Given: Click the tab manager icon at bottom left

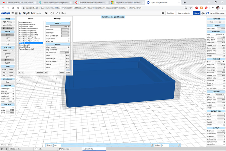Looking at the screenshot, I should point(2,149).
